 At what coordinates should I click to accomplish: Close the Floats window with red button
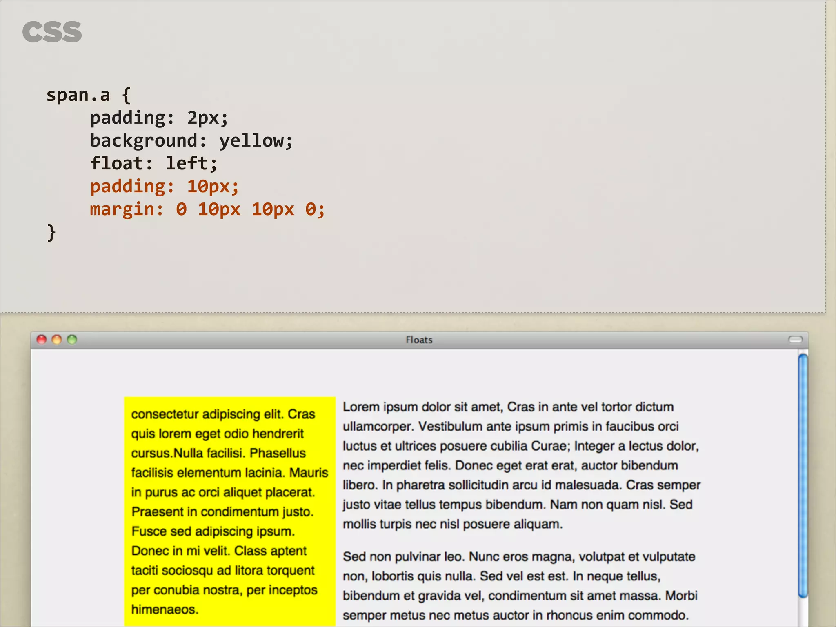42,340
